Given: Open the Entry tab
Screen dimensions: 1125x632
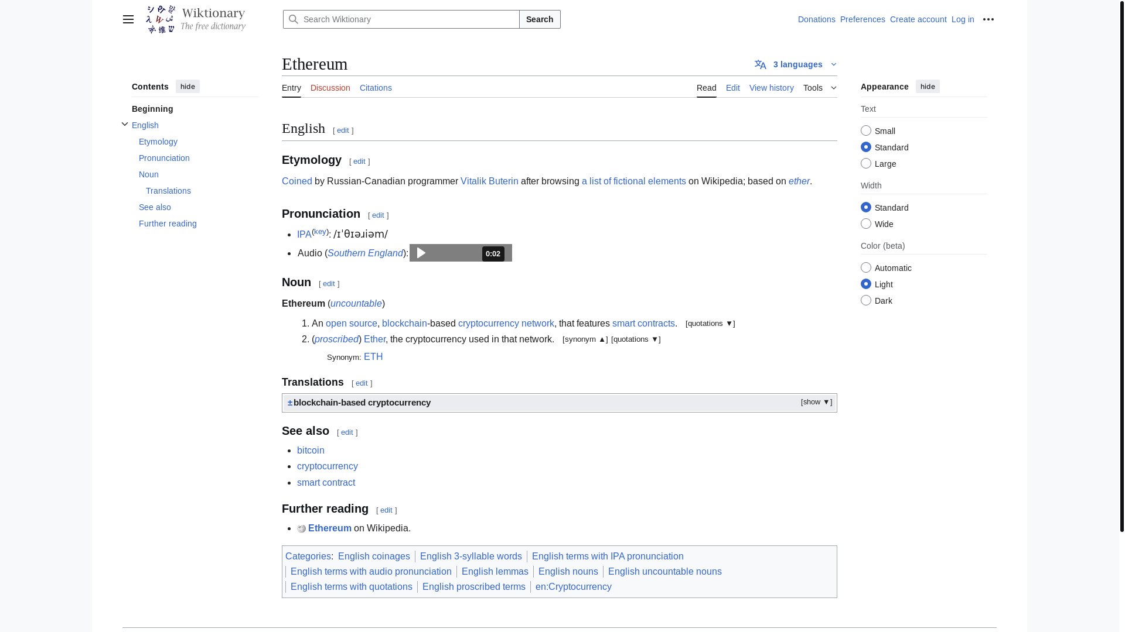Looking at the screenshot, I should click(291, 88).
